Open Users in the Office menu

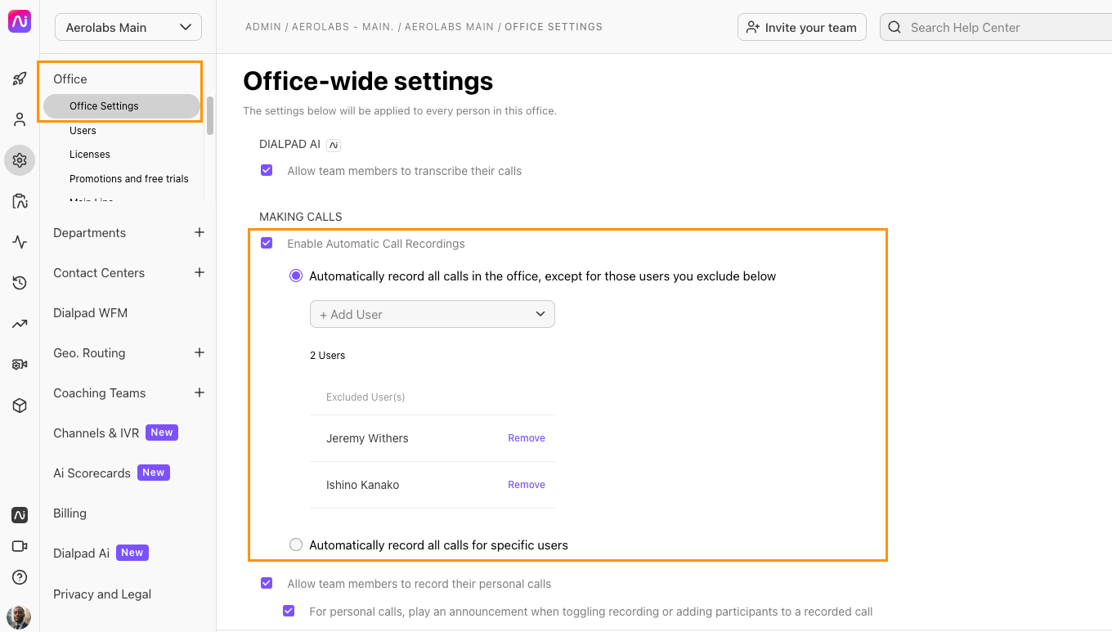pyautogui.click(x=83, y=131)
